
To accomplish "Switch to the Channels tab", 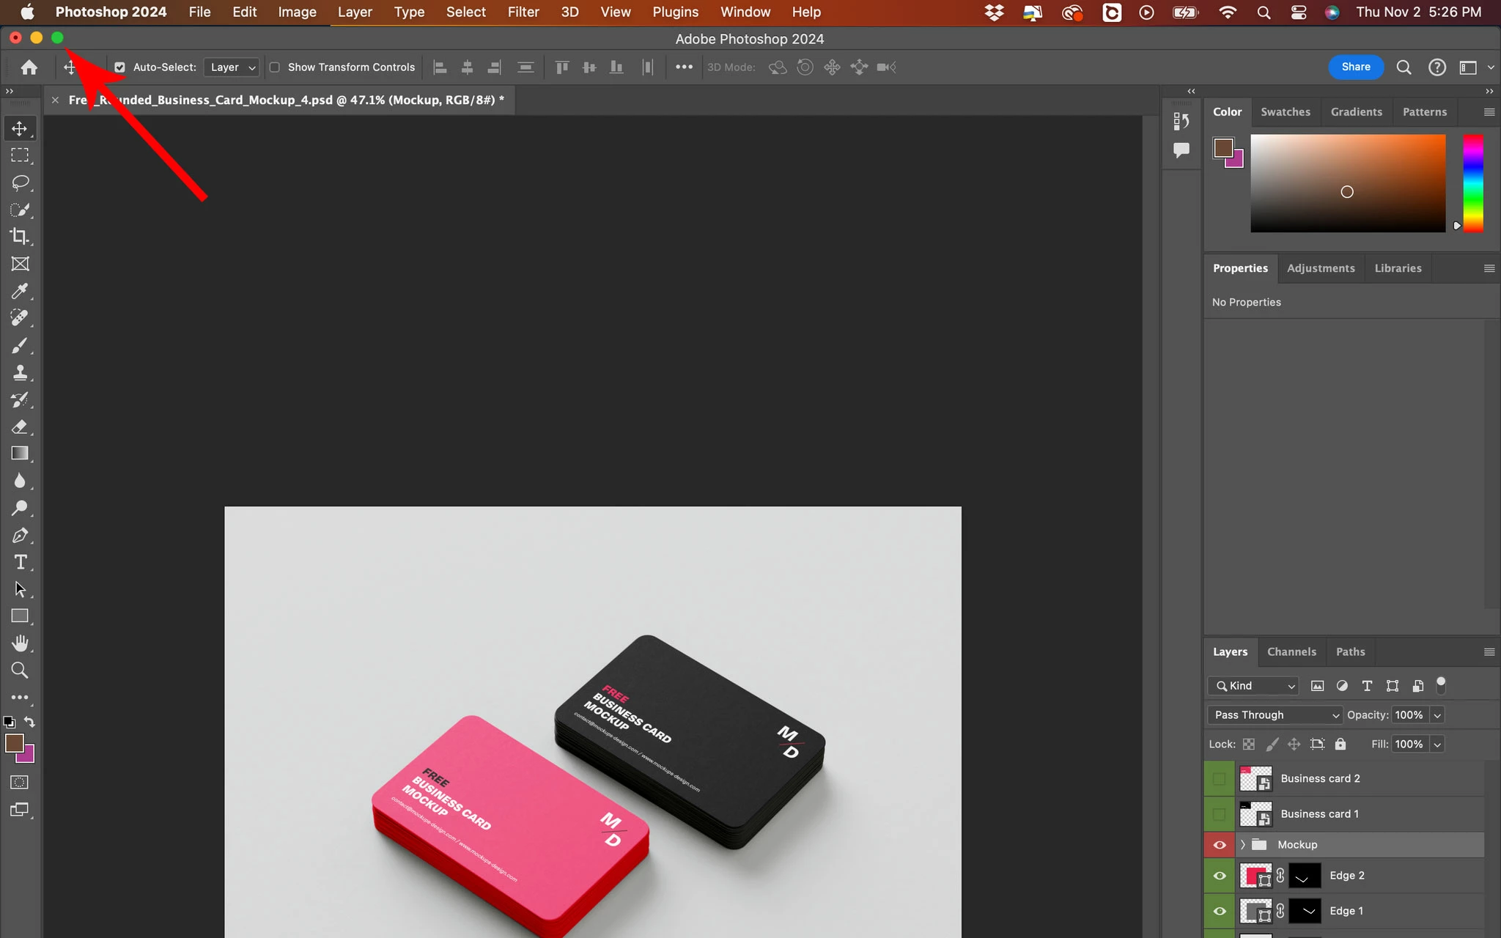I will 1291,651.
